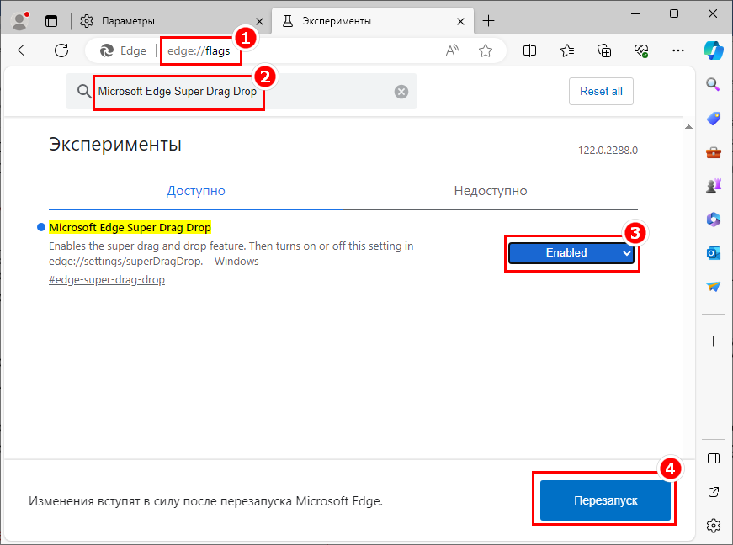Switch to the Доступно tab
Screen dimensions: 733x545
196,191
